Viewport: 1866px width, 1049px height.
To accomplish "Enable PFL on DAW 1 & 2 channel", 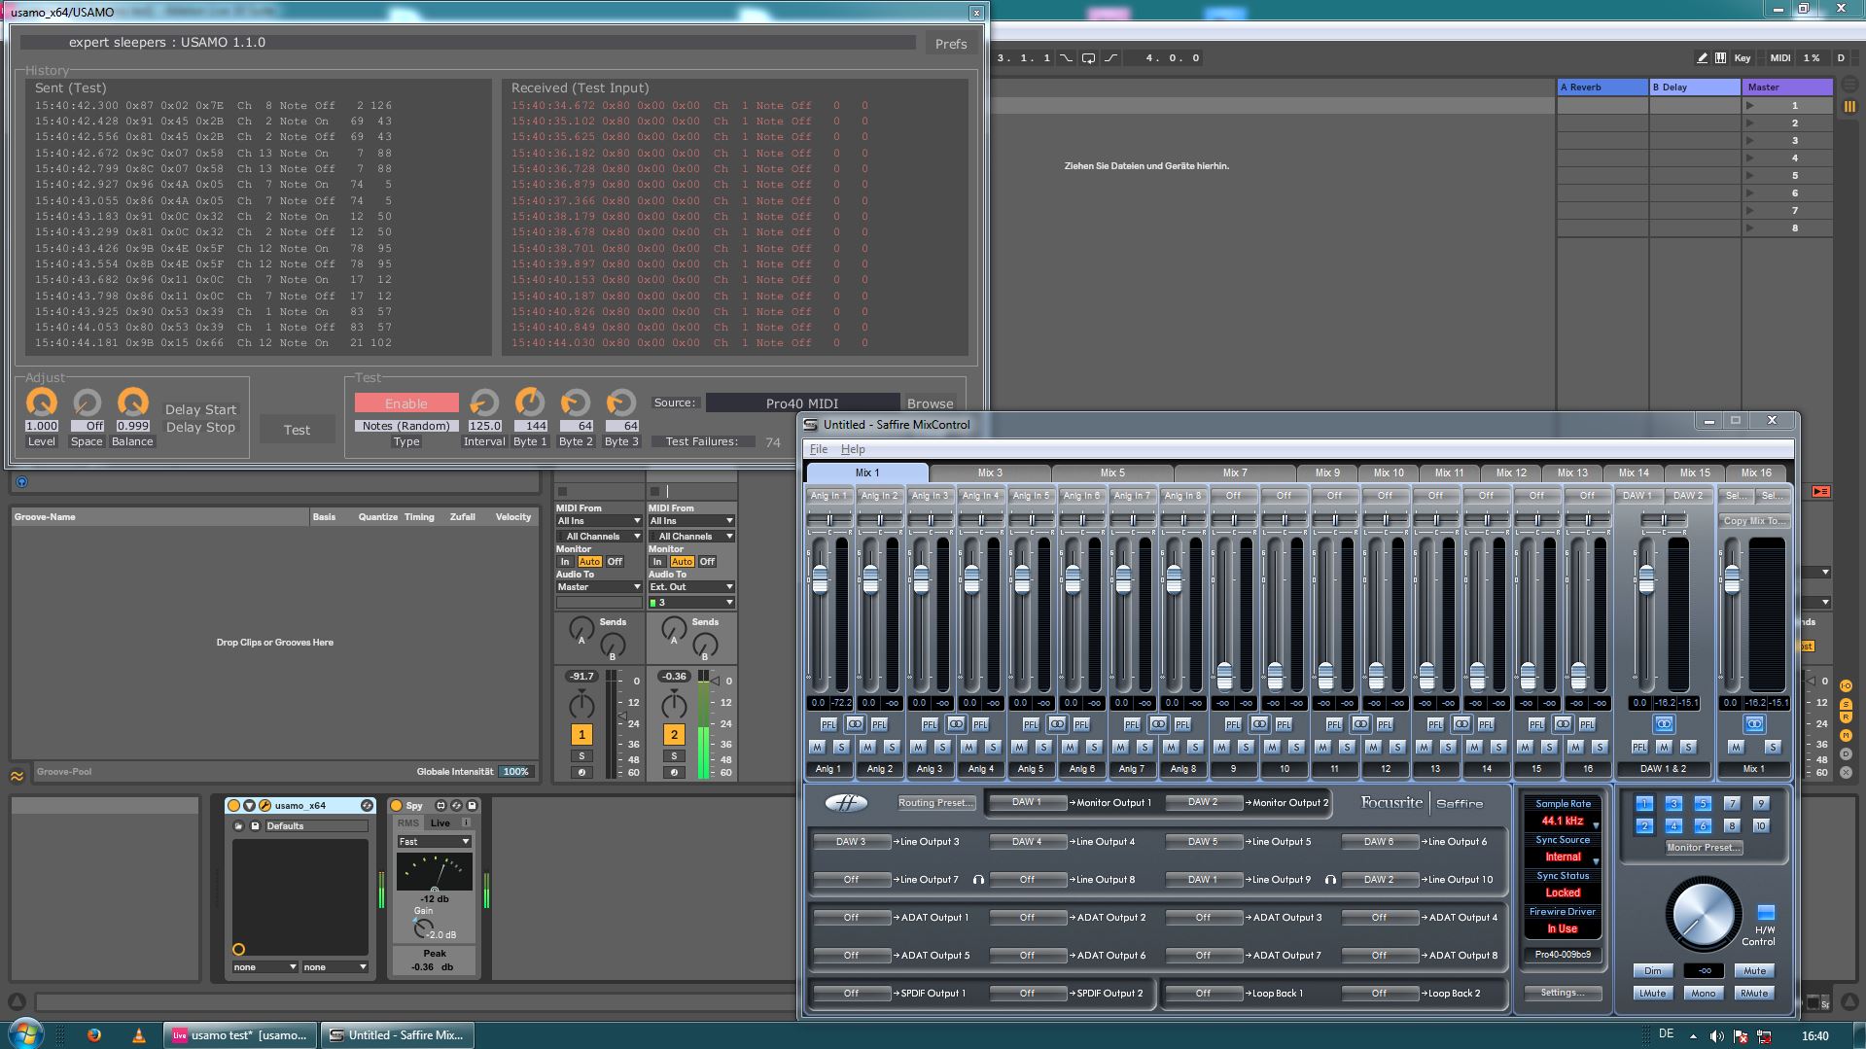I will (1639, 748).
